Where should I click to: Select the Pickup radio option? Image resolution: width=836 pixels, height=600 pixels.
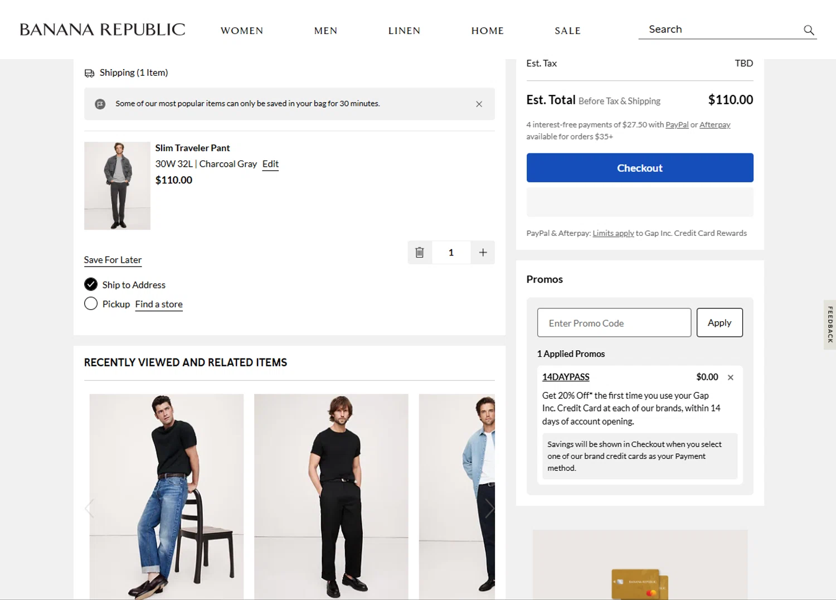91,303
